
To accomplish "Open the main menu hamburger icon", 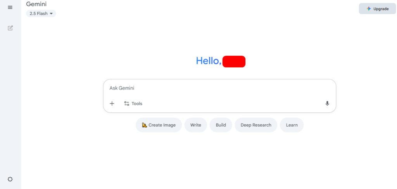I will point(10,7).
